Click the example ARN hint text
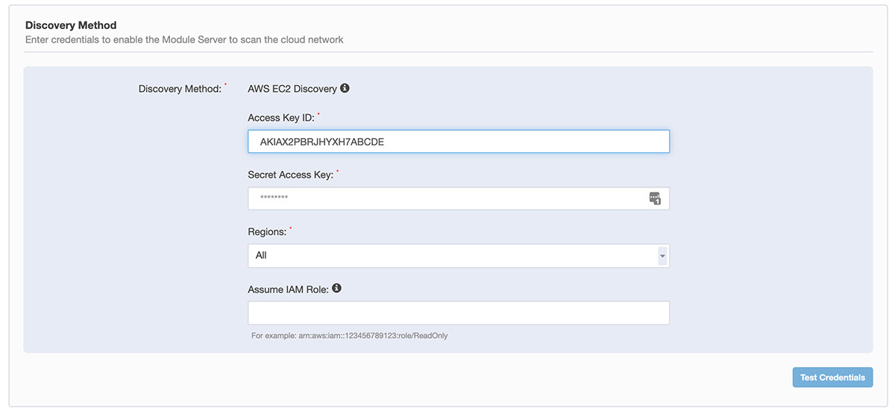Screen dimensions: 895x414 click(349, 336)
